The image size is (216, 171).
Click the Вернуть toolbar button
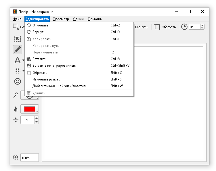coord(141,27)
